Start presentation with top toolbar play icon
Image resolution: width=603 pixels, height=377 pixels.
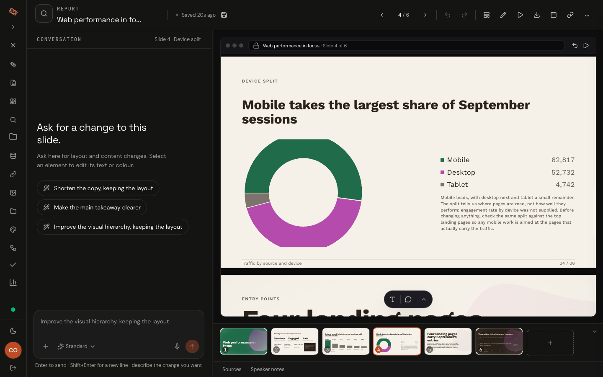coord(520,15)
